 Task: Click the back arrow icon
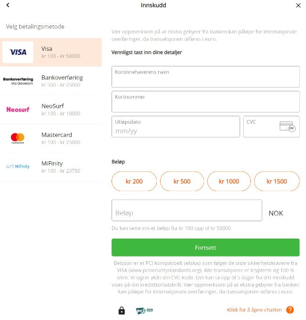(8, 5)
